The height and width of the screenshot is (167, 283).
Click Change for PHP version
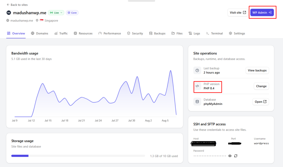coord(261,86)
